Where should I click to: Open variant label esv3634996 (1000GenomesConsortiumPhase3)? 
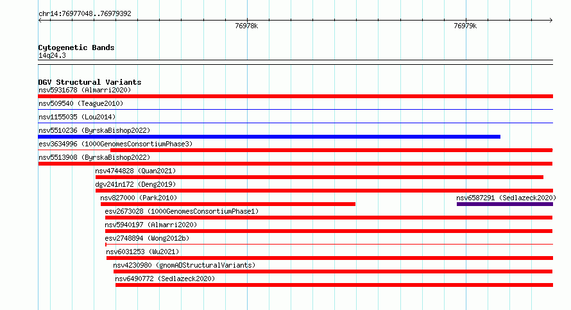click(115, 144)
